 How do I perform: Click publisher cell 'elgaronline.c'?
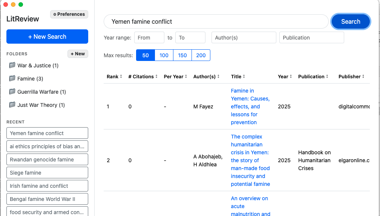pos(354,160)
